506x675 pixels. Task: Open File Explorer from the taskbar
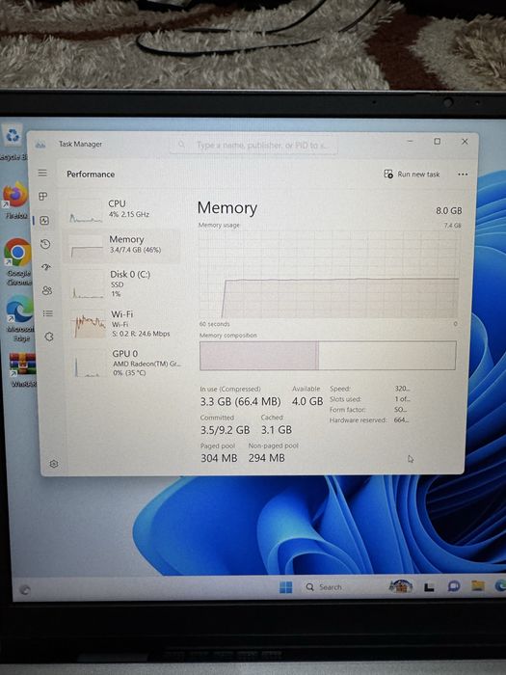(x=478, y=585)
